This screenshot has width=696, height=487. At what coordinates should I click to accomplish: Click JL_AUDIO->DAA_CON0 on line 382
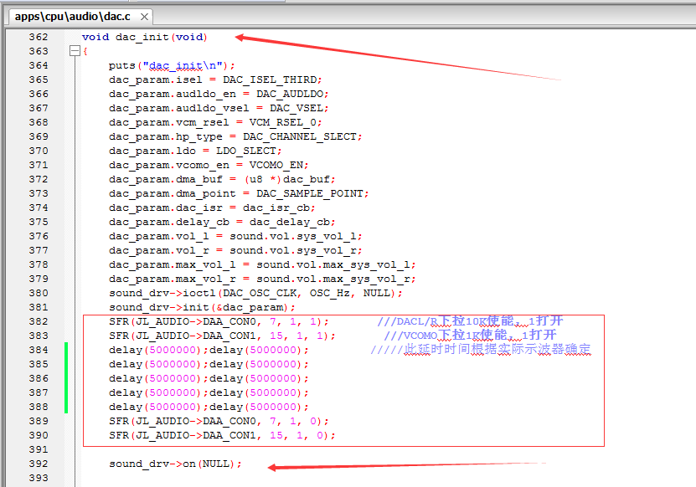click(196, 321)
